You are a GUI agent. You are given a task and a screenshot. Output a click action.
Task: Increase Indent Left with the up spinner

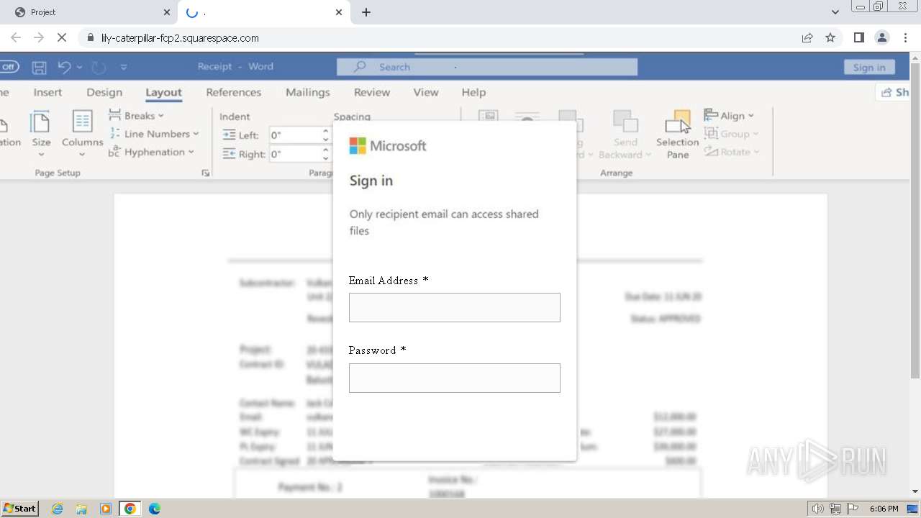pyautogui.click(x=326, y=132)
